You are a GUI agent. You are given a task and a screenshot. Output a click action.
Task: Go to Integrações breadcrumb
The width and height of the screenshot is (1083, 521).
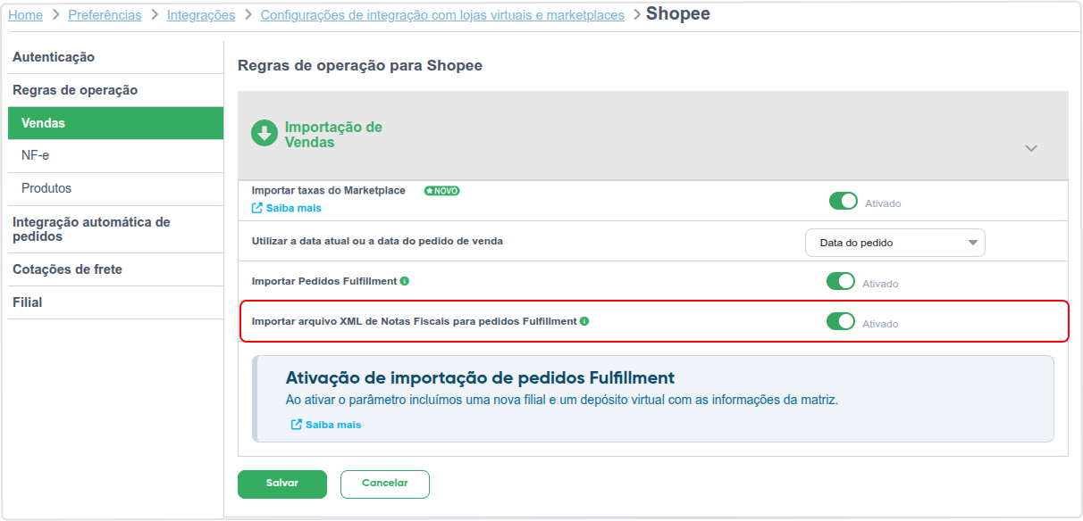[x=201, y=15]
